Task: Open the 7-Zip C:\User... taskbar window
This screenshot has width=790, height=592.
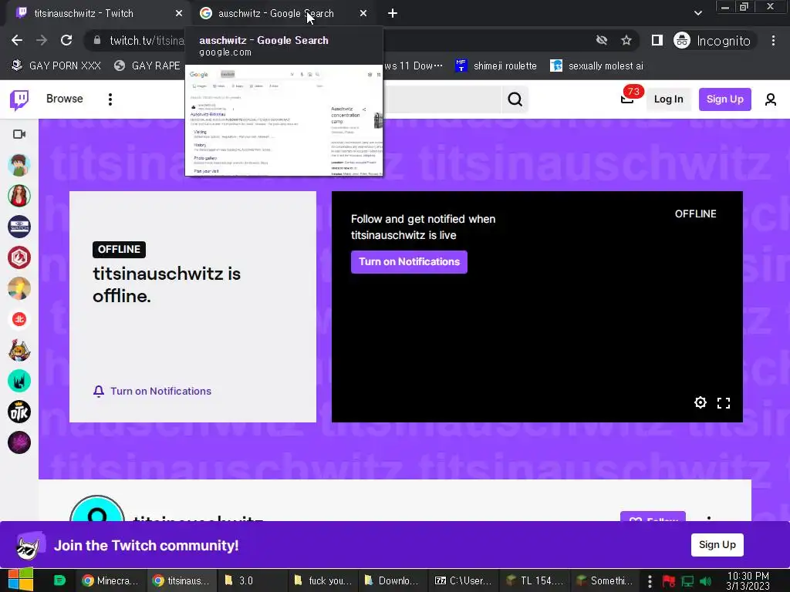Action: click(x=463, y=580)
